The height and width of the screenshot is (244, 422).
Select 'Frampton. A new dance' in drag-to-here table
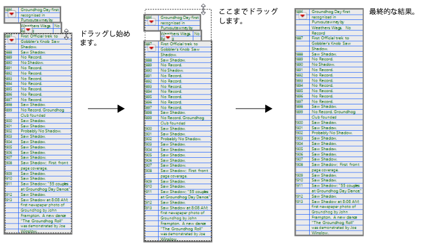click(x=183, y=223)
